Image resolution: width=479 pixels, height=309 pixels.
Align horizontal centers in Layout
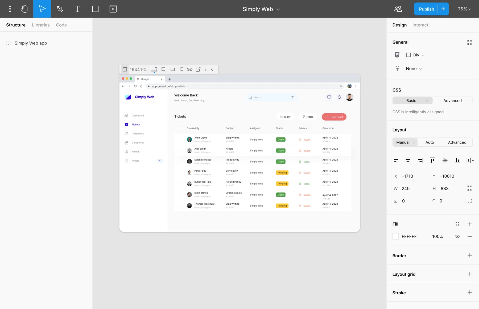pos(408,160)
